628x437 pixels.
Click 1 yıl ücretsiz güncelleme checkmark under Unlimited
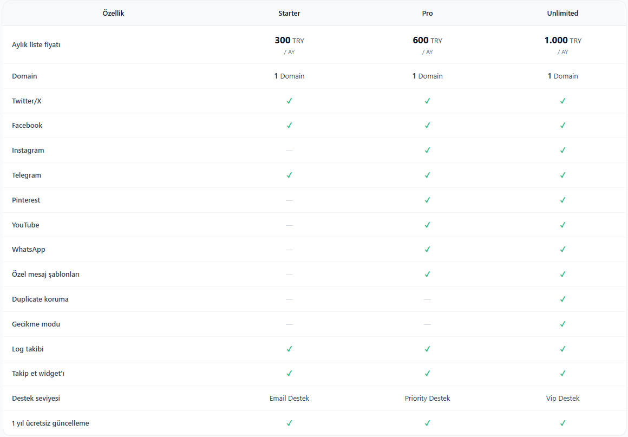pos(562,423)
